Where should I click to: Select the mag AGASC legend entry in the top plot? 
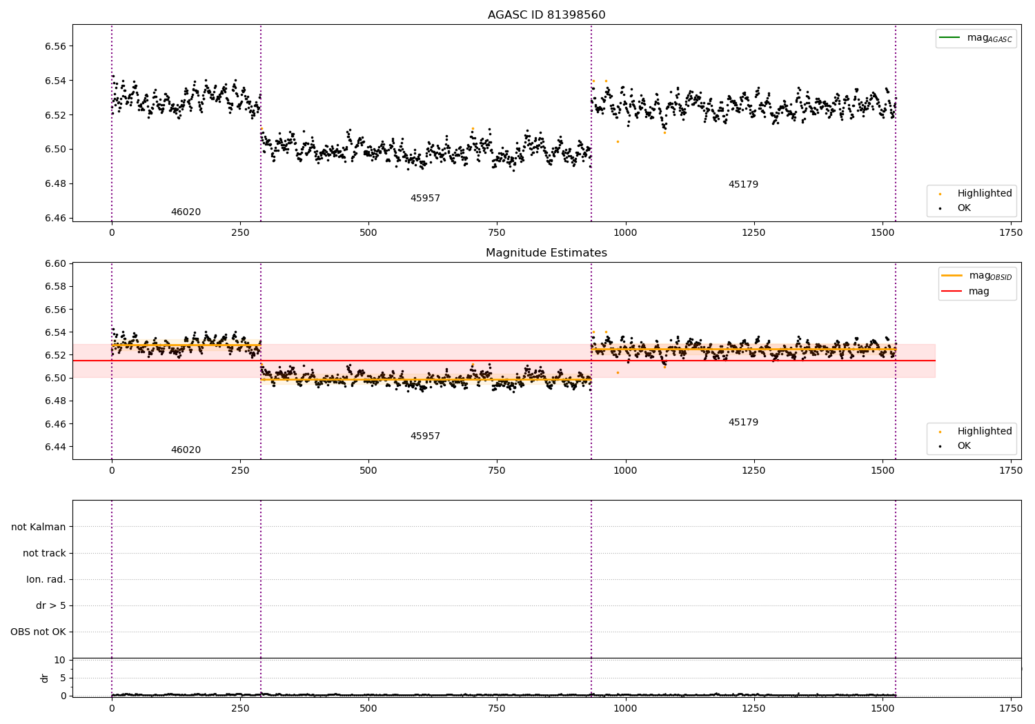point(976,38)
